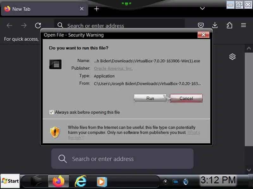This screenshot has height=189, width=253.
Task: Open the Pocket save icon
Action: (201, 25)
